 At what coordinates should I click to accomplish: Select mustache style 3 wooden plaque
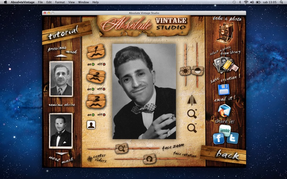click(96, 101)
